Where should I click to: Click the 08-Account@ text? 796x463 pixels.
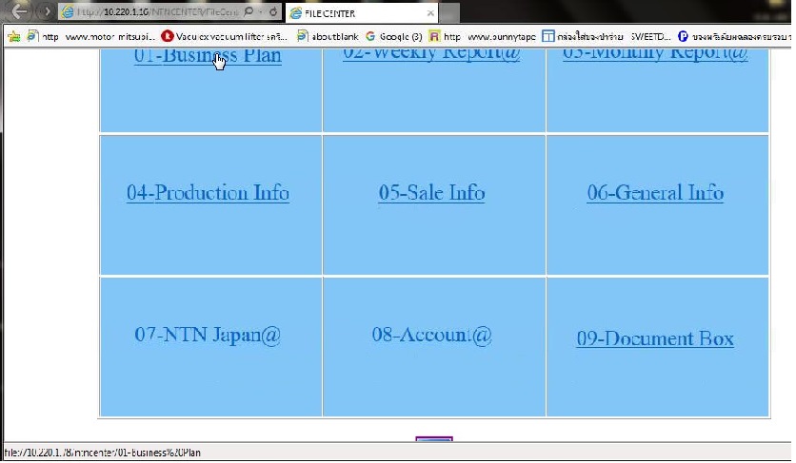coord(431,336)
